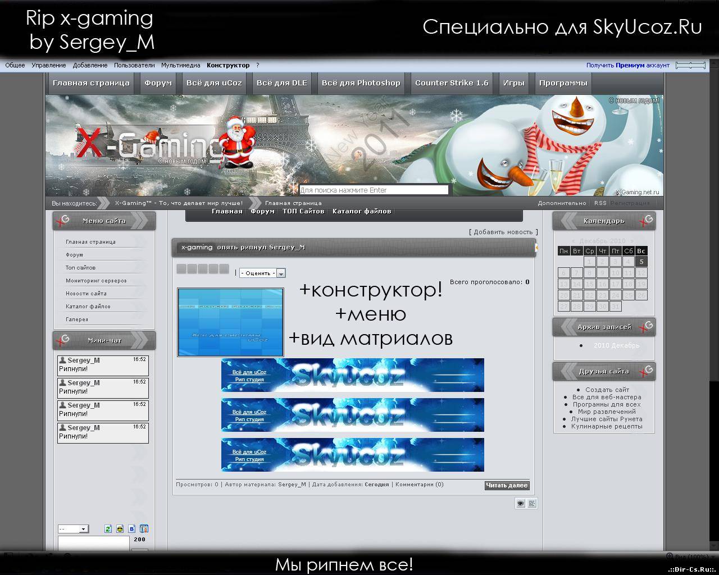Open the Дополнительно menu in the header
This screenshot has width=719, height=575.
coord(561,203)
